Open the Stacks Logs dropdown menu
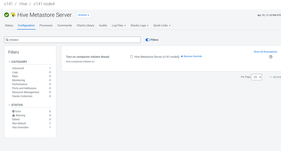The width and height of the screenshot is (281, 151). pos(139,25)
